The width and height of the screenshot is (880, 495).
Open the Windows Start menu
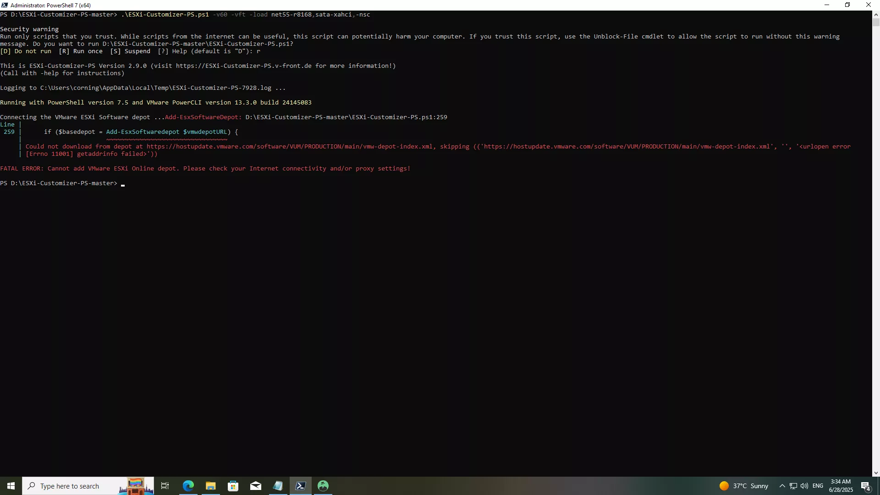11,486
